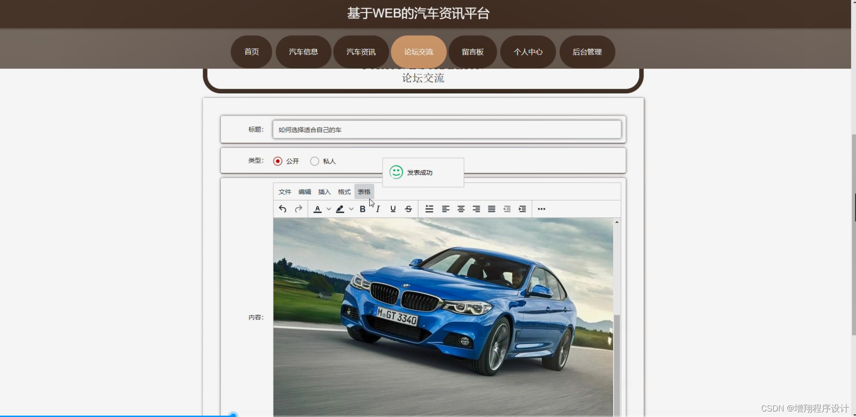Select the 私人 visibility option
This screenshot has height=417, width=856.
pos(314,161)
